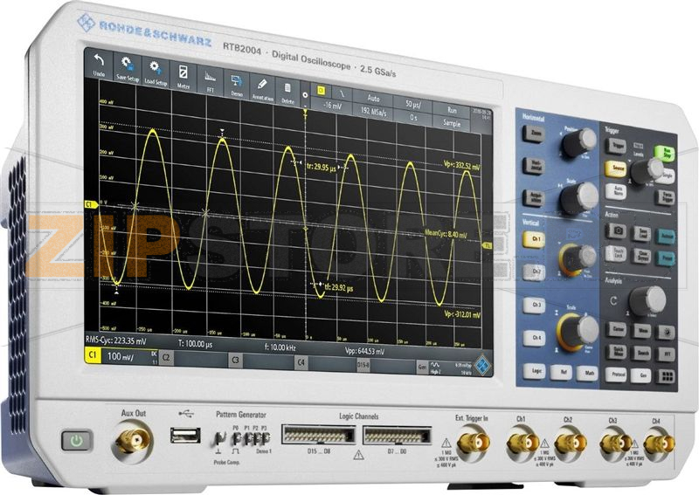This screenshot has width=699, height=495.
Task: Toggle the Ref button
Action: 562,372
